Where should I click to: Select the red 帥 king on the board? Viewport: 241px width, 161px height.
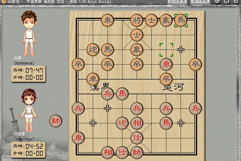137,153
